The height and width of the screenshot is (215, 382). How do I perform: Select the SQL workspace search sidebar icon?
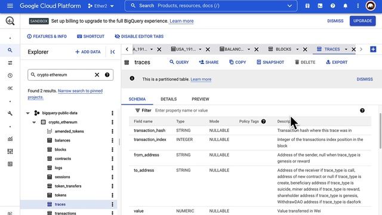click(x=10, y=50)
